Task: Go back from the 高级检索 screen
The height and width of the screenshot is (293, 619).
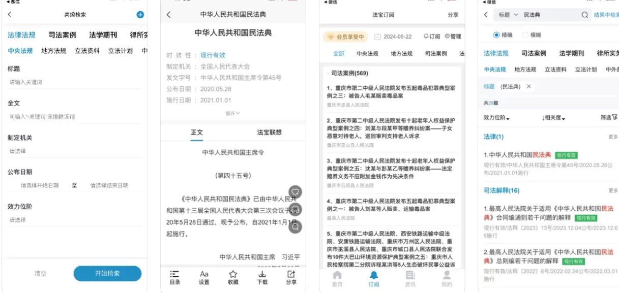Action: point(10,15)
